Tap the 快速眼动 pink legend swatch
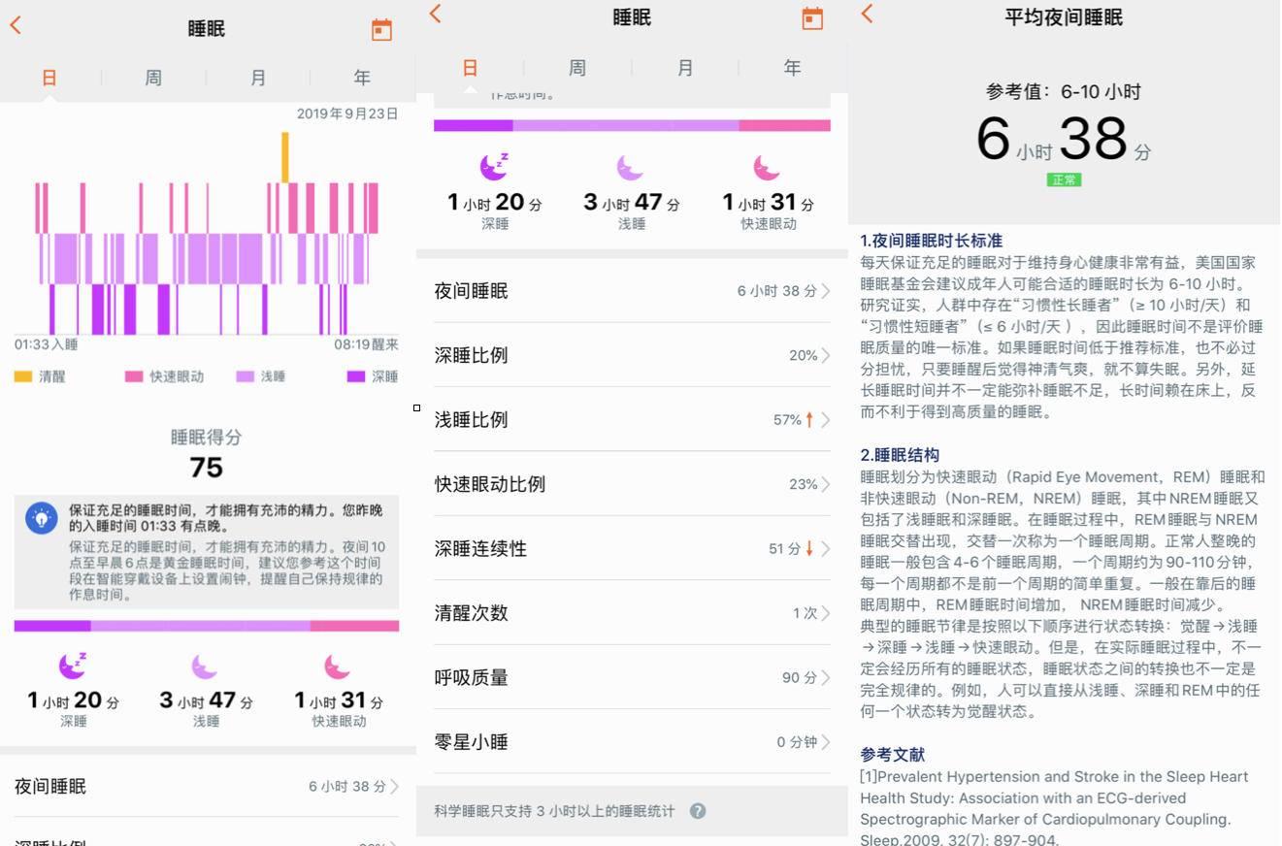 click(134, 376)
